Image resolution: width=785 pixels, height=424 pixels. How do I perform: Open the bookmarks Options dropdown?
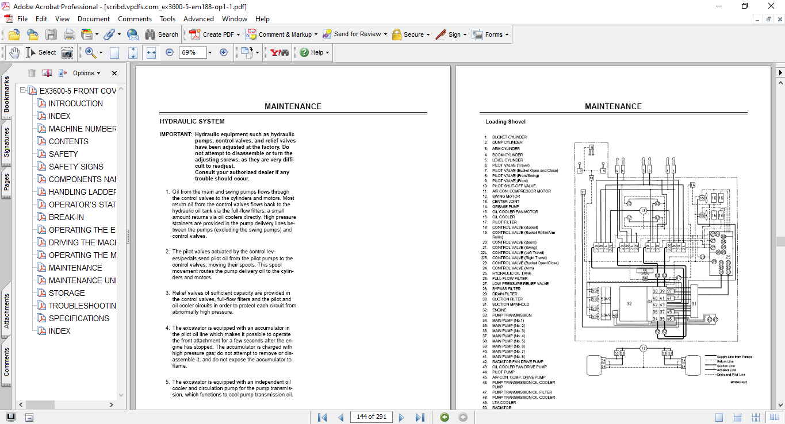click(86, 73)
